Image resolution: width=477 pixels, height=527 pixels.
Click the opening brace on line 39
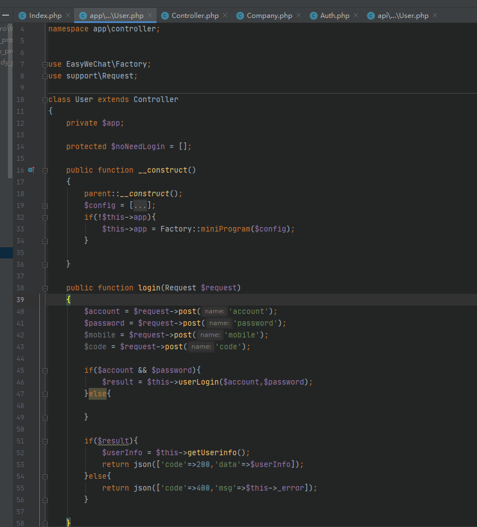coord(68,299)
